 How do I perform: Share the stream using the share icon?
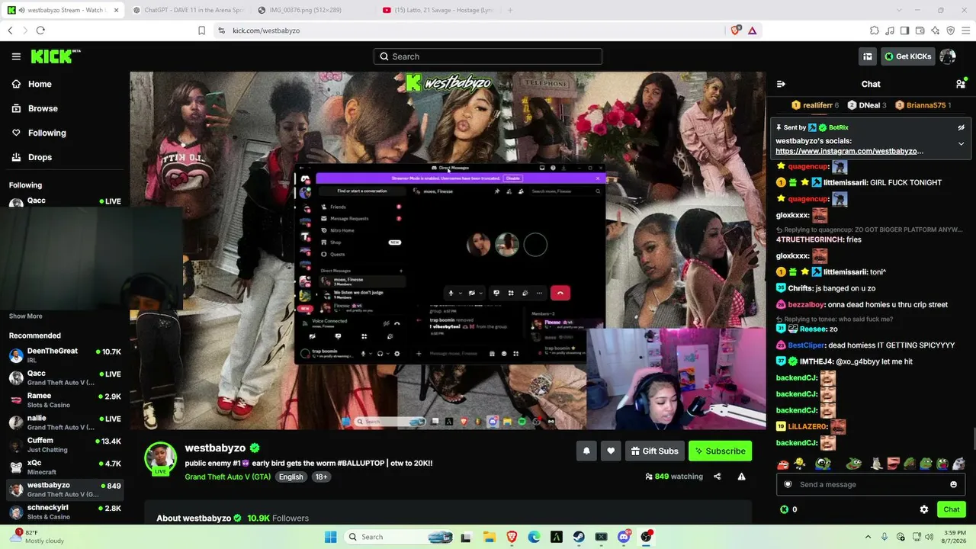point(717,477)
